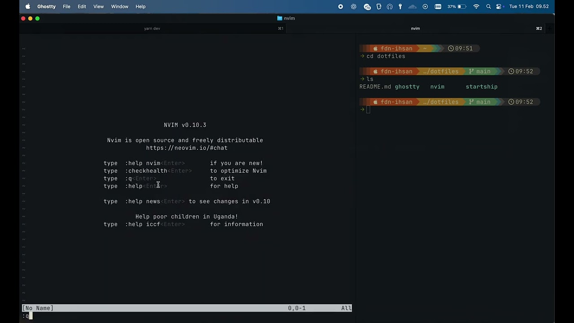574x323 pixels.
Task: Click the git branch icon above ls command
Action: (x=471, y=71)
